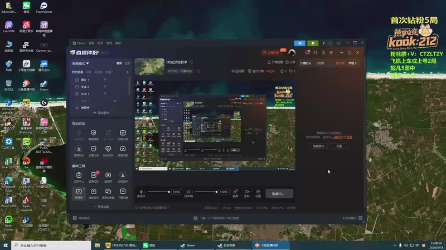Mute the 扬声器 speaker icon
The image size is (446, 250).
pos(188,192)
